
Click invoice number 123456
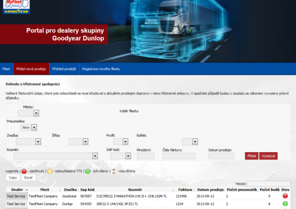181,196
